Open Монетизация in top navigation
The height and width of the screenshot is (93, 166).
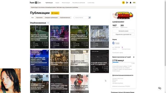(x=66, y=3)
